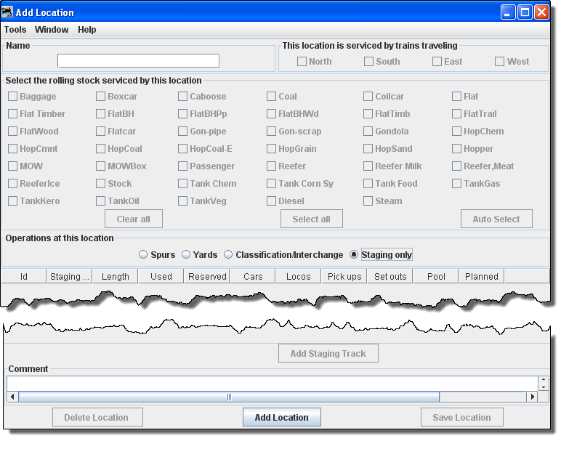Open the Tools menu
The image size is (561, 465).
click(x=15, y=30)
